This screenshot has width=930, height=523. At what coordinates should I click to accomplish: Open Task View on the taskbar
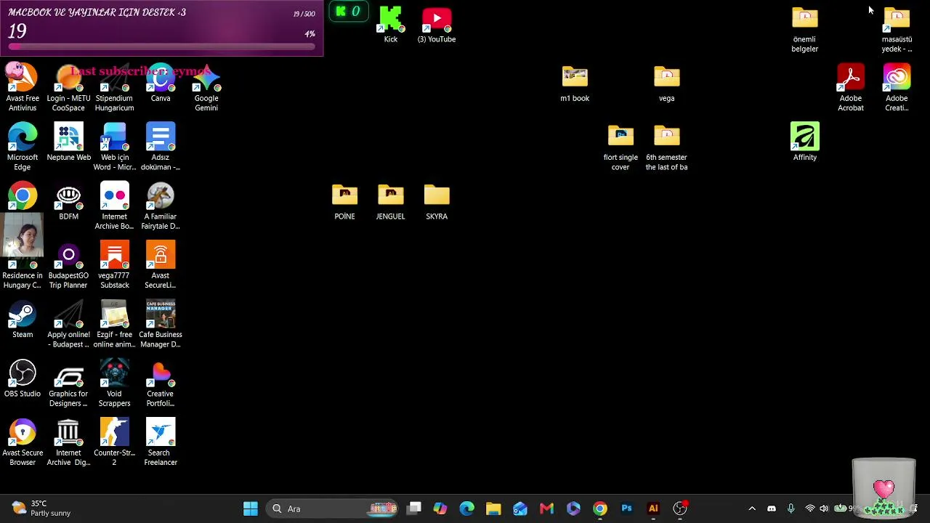(414, 508)
